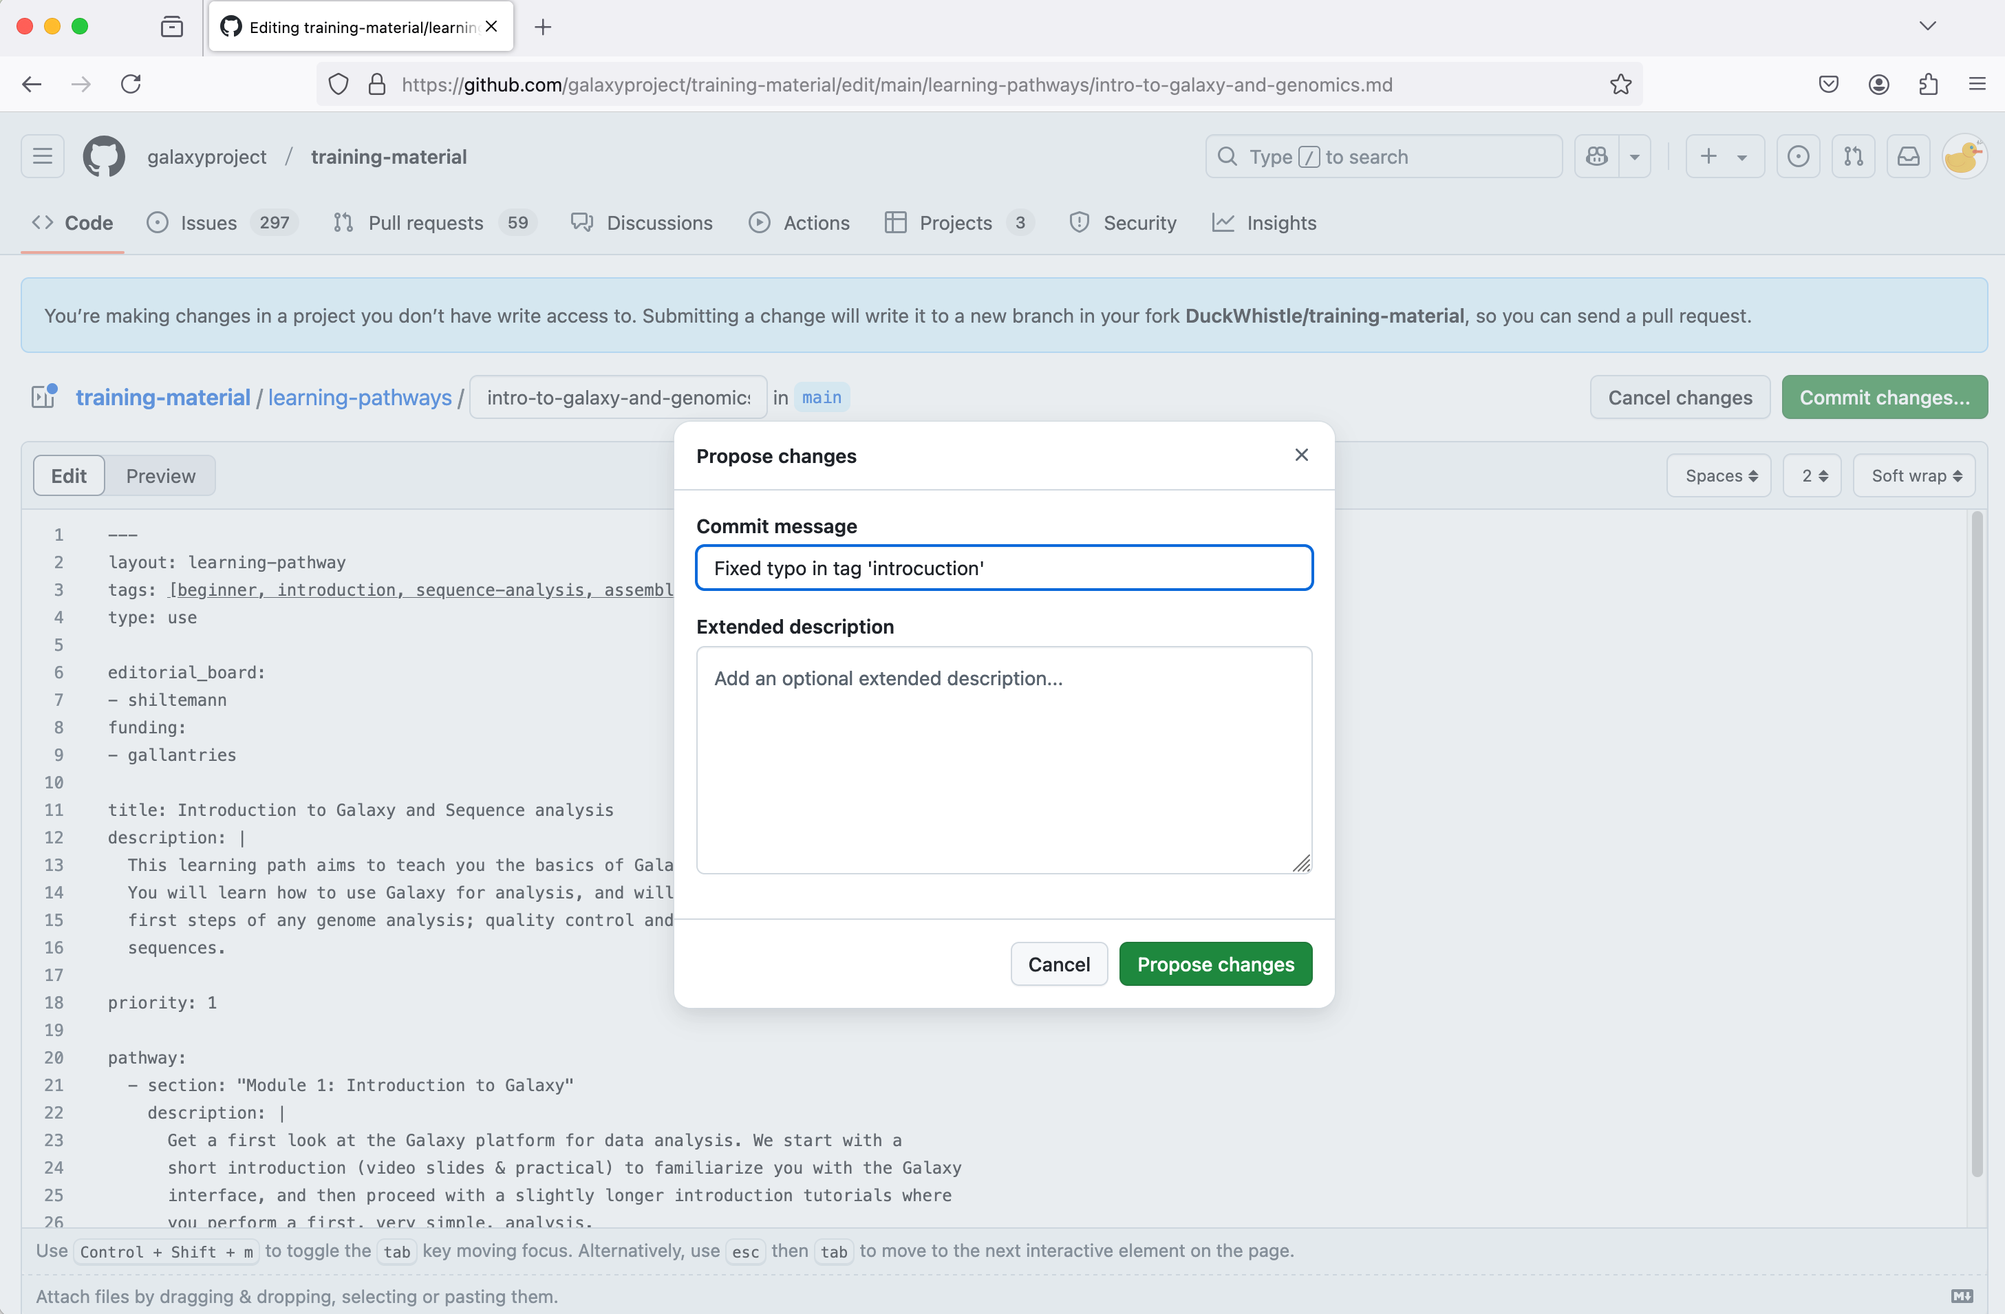Open training-material breadcrumb link
Viewport: 2005px width, 1314px height.
pyautogui.click(x=162, y=397)
